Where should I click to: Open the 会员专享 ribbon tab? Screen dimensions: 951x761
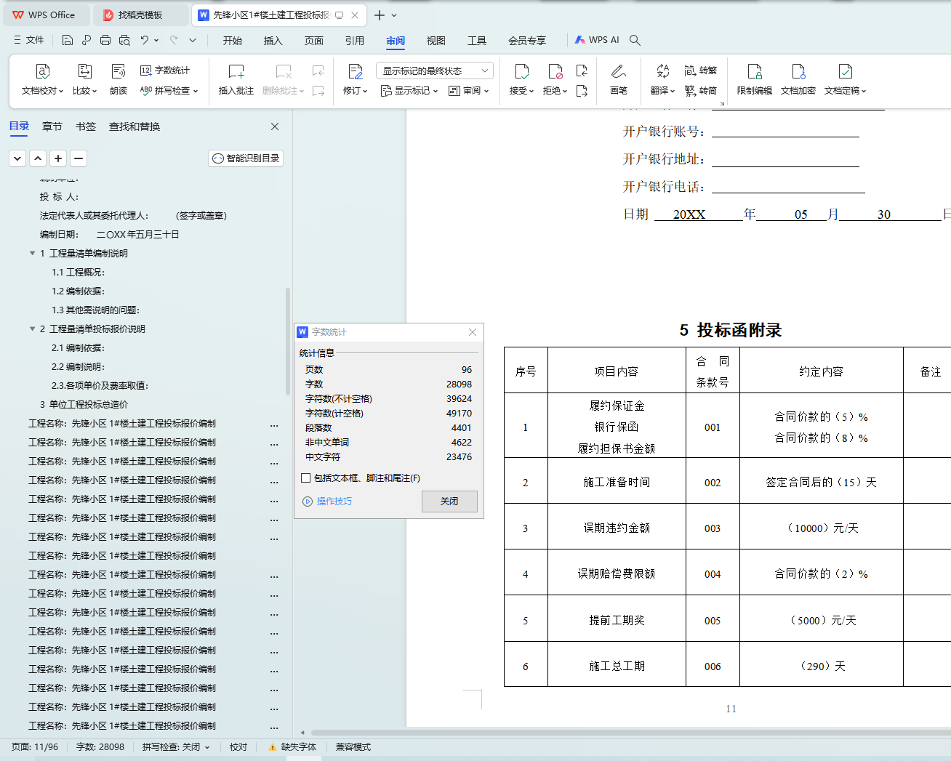(x=527, y=41)
